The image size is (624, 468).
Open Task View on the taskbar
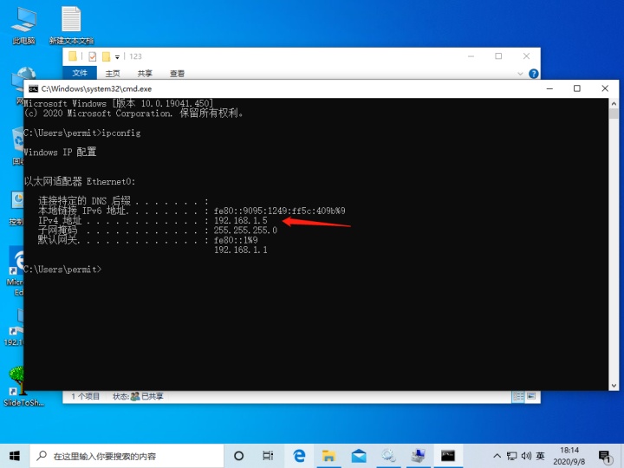pyautogui.click(x=268, y=456)
